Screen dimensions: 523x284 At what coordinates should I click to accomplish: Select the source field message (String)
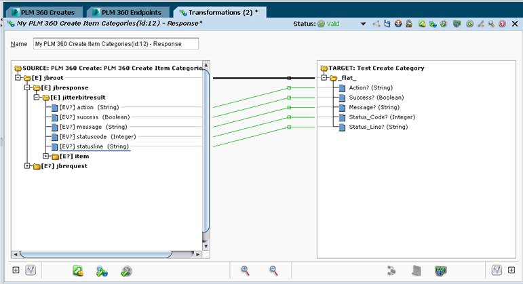tap(93, 127)
